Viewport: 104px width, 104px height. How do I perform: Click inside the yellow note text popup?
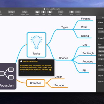coord(36,68)
